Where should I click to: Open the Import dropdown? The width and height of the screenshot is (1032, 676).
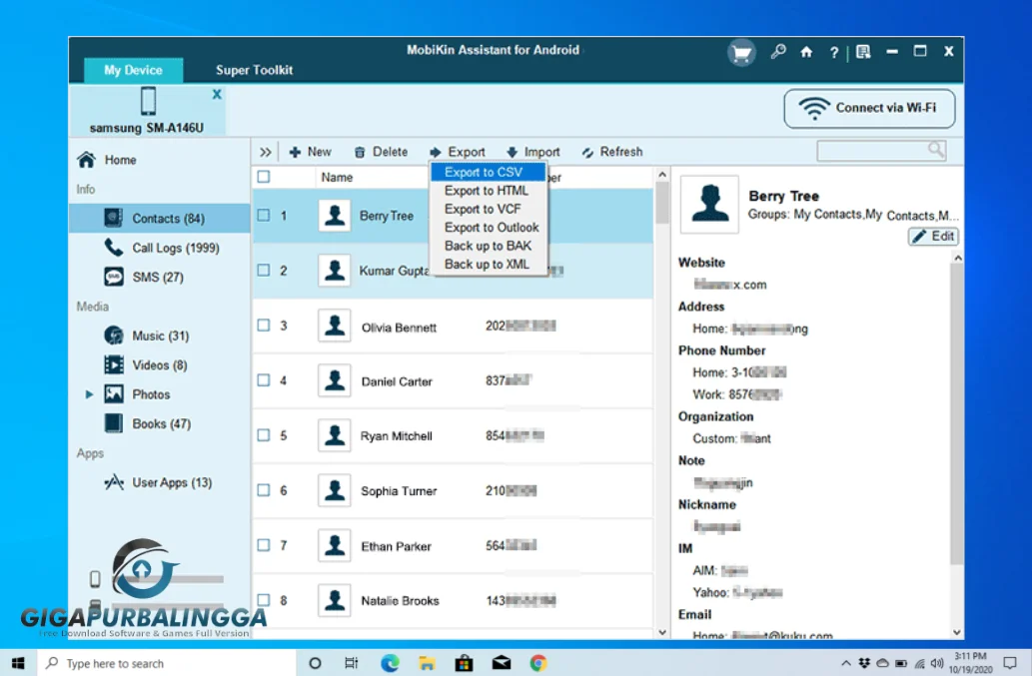(x=533, y=152)
